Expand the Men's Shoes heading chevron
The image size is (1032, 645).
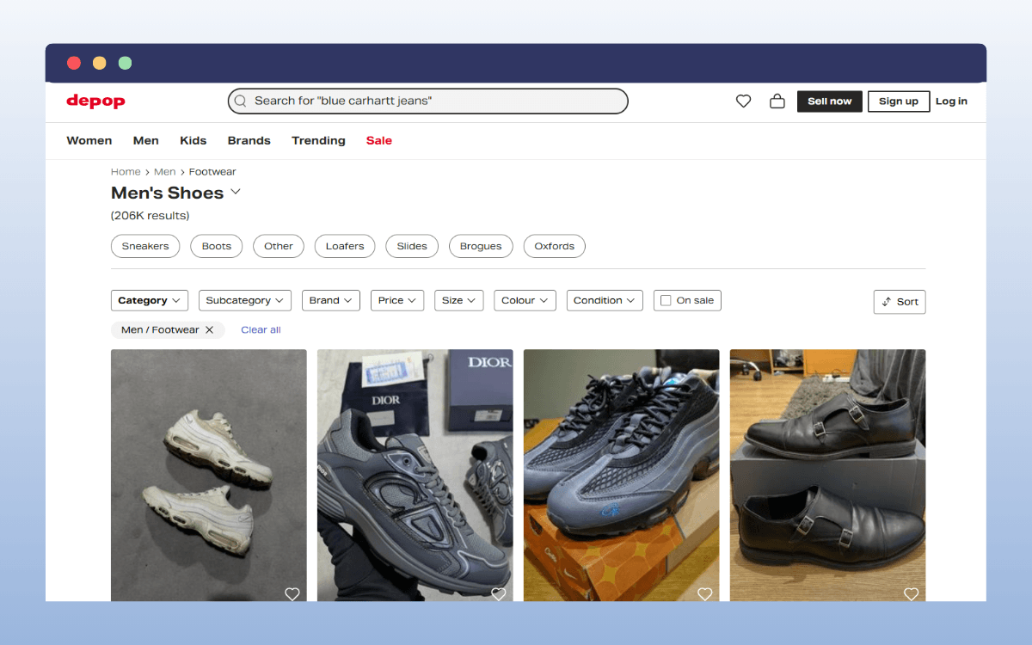[235, 193]
